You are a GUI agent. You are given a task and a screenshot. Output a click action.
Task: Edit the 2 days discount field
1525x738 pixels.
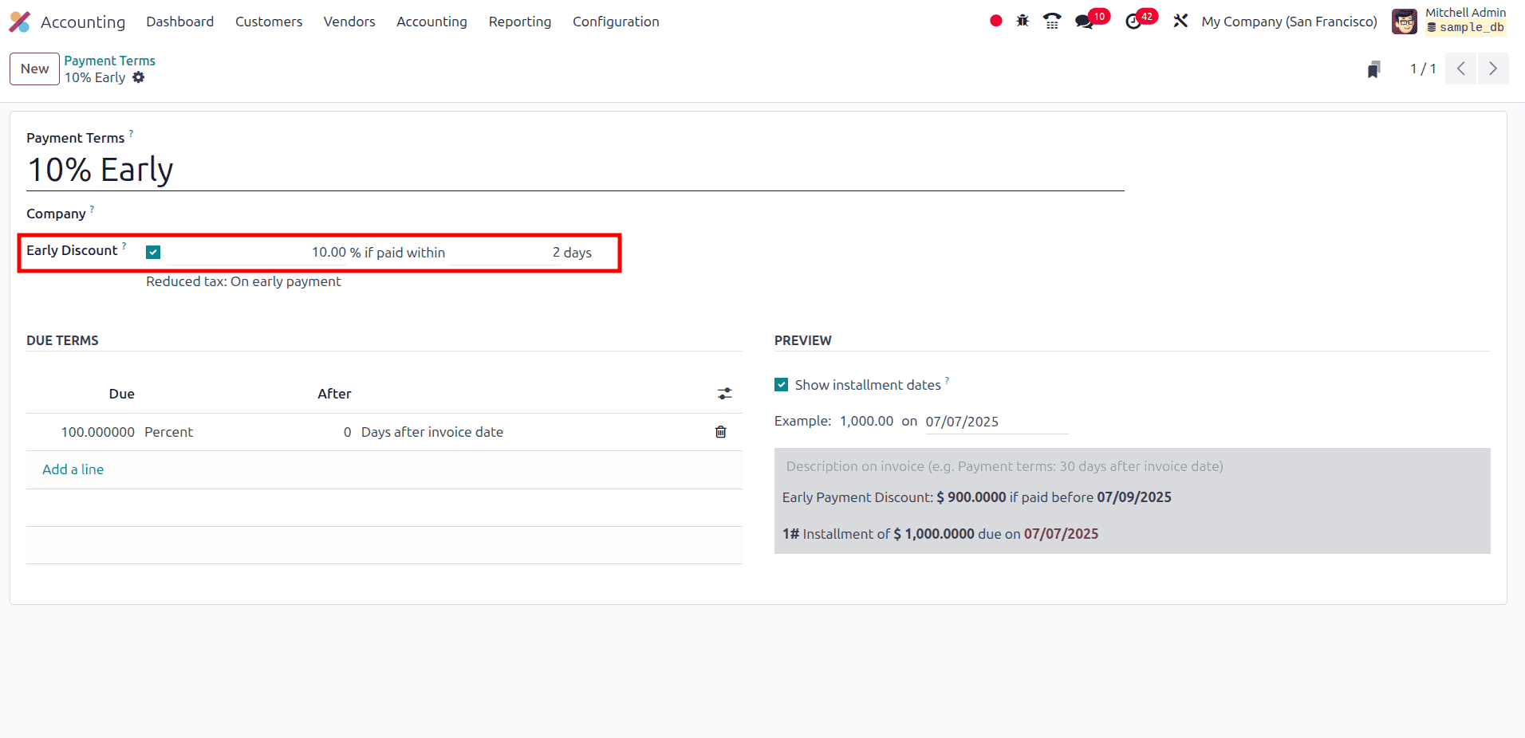pyautogui.click(x=504, y=253)
